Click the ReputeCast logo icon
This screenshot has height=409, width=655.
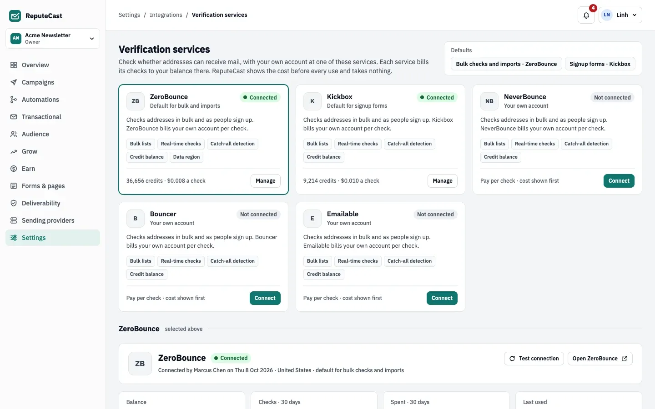tap(15, 16)
